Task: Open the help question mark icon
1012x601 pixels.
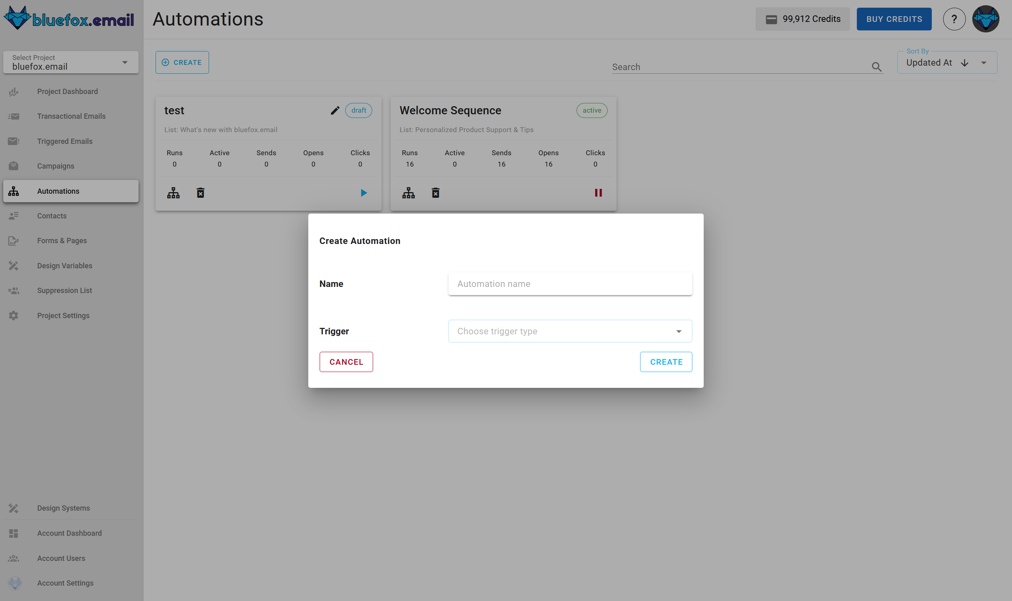Action: point(954,19)
